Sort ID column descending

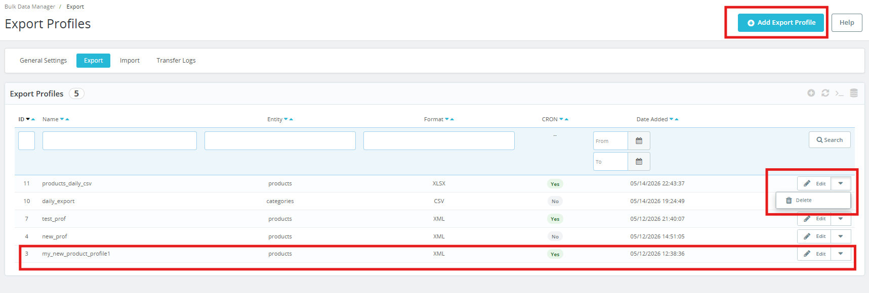click(x=28, y=119)
